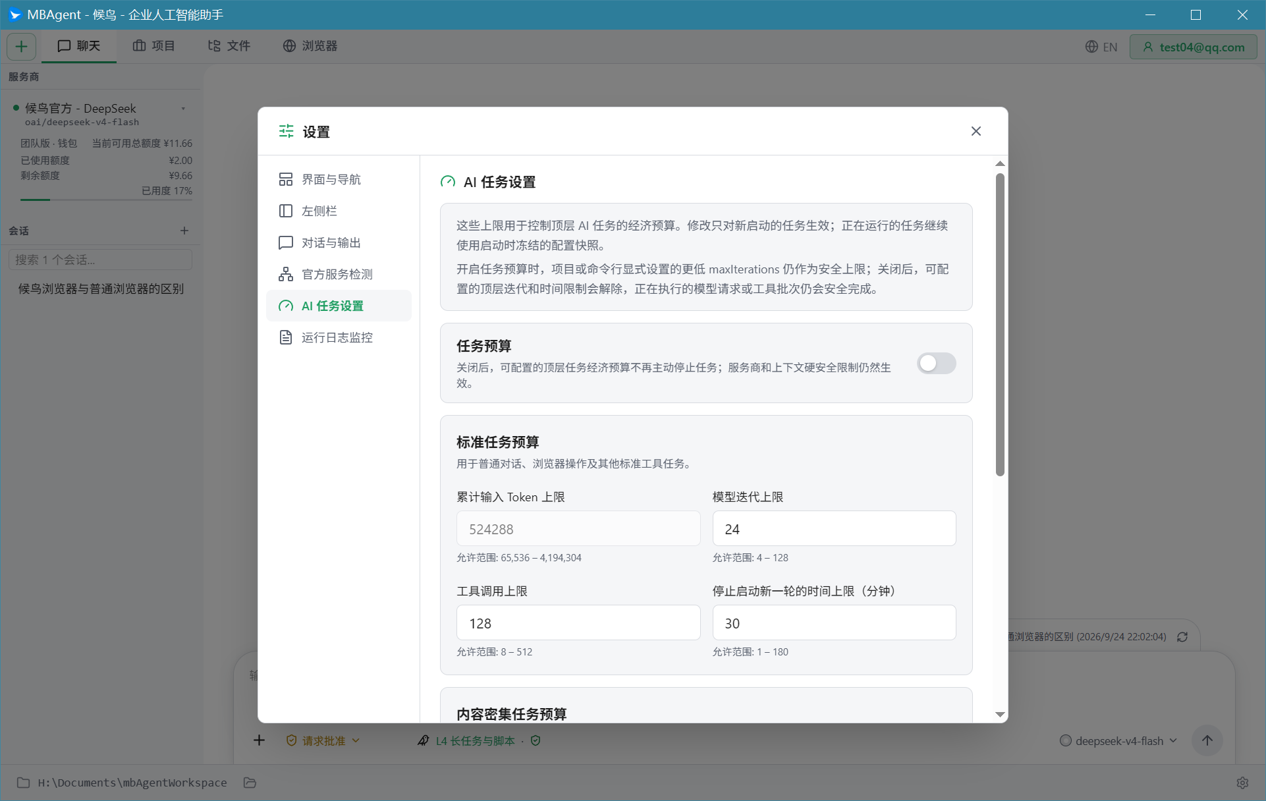Click the 官方服务检测 network icon

(286, 274)
